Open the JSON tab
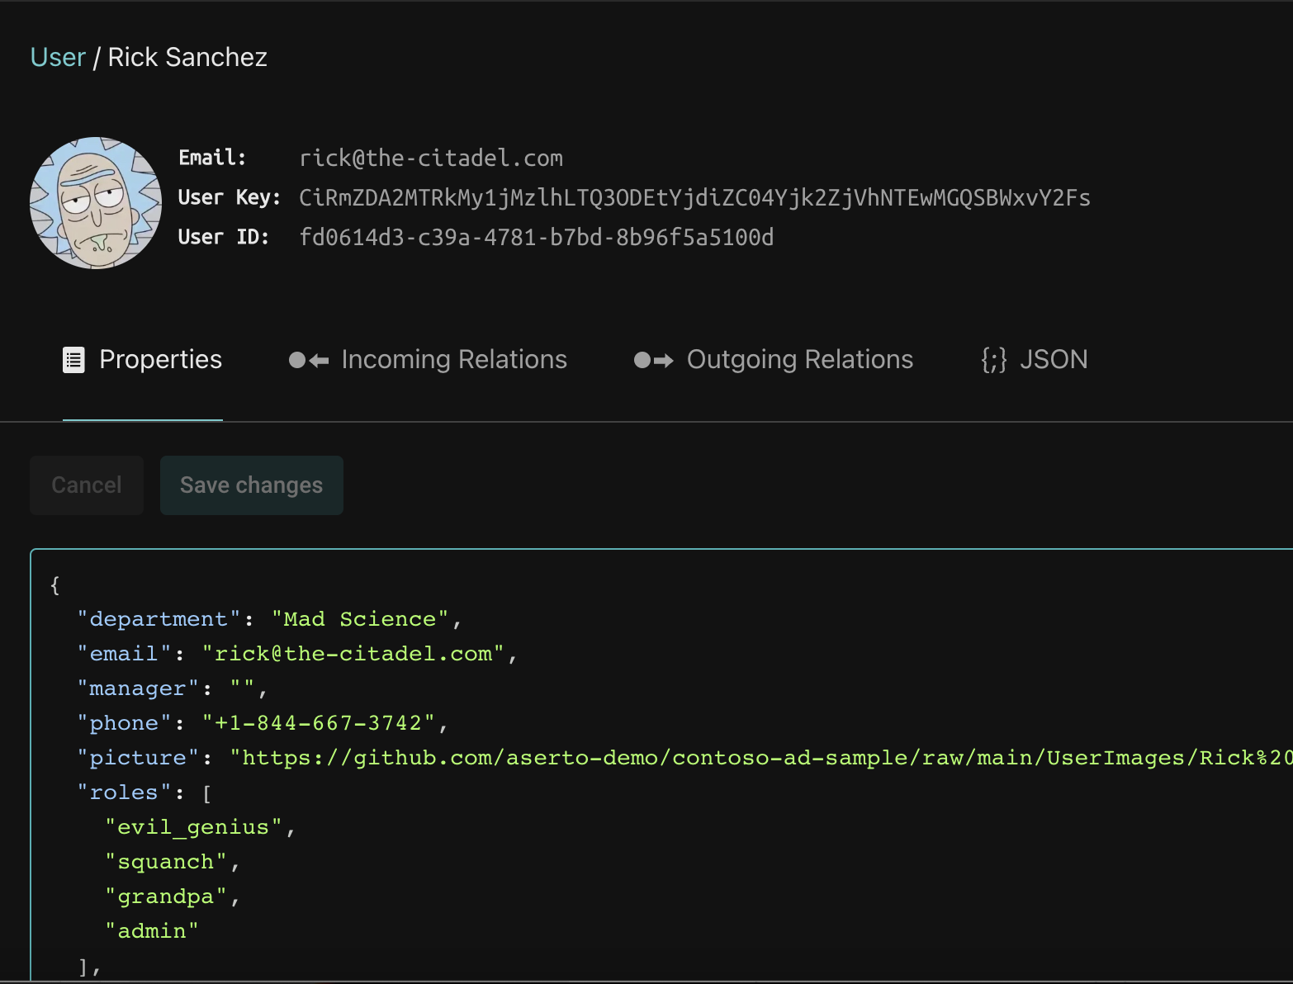 [x=1053, y=360]
